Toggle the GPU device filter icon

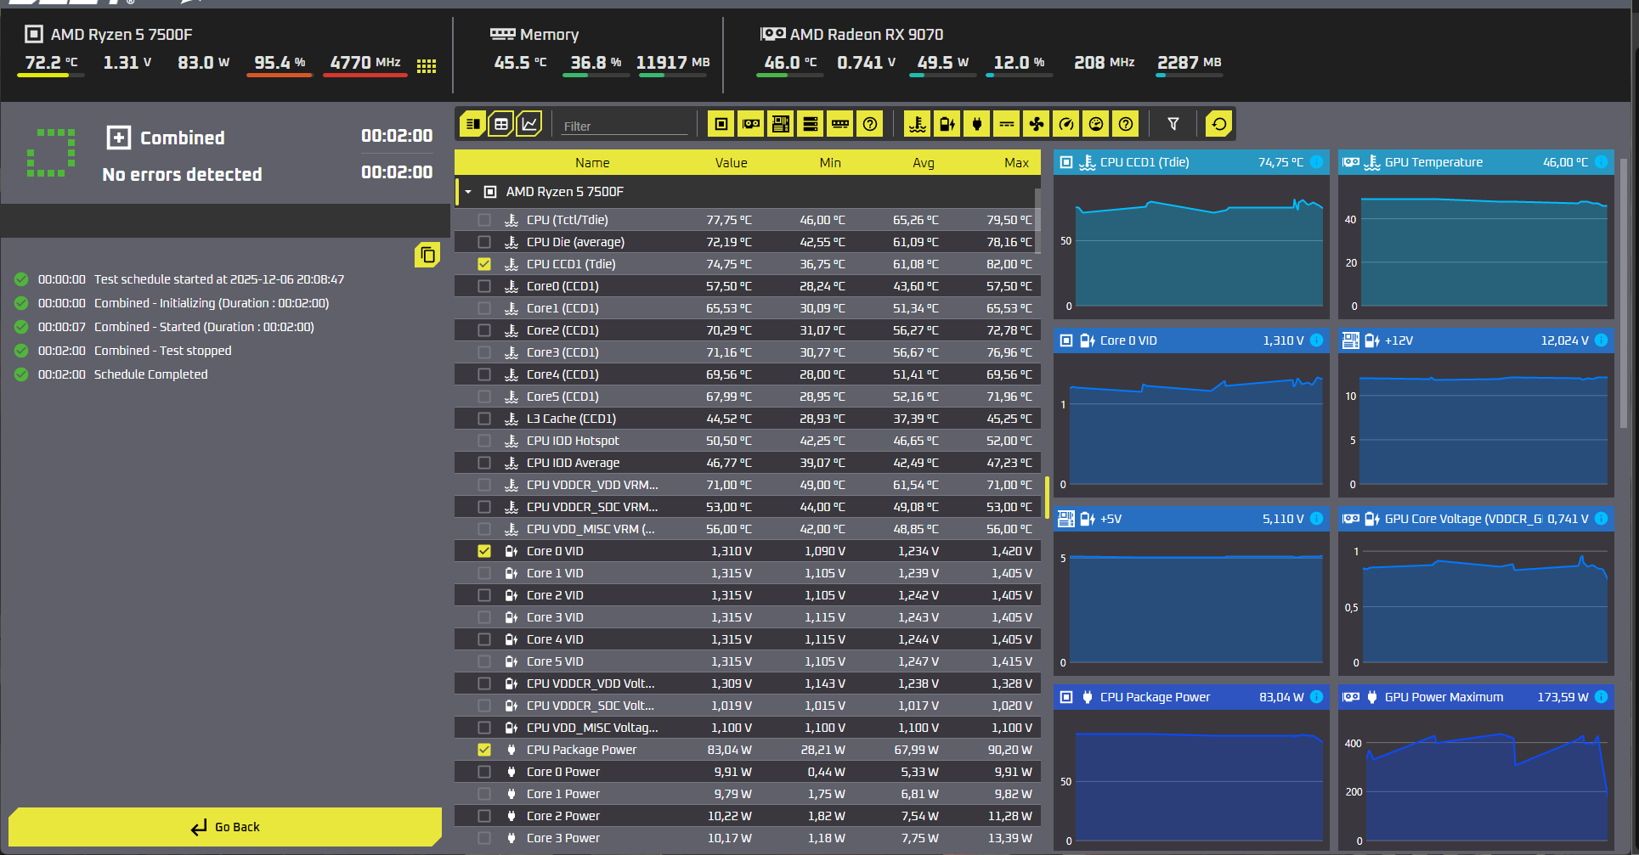tap(751, 124)
